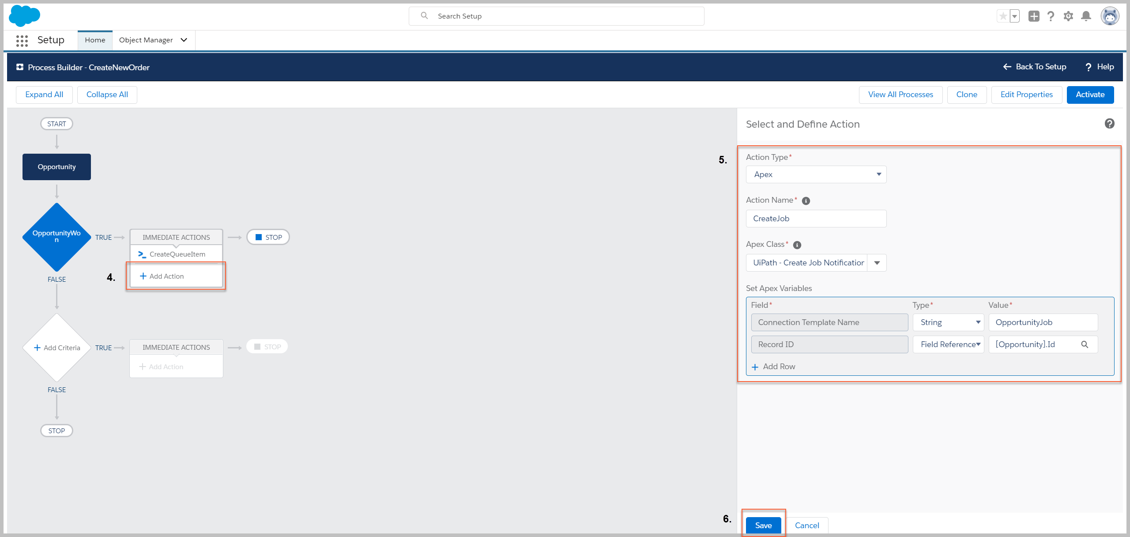Click the Record ID field
Screen dimensions: 1130x537
click(x=829, y=344)
